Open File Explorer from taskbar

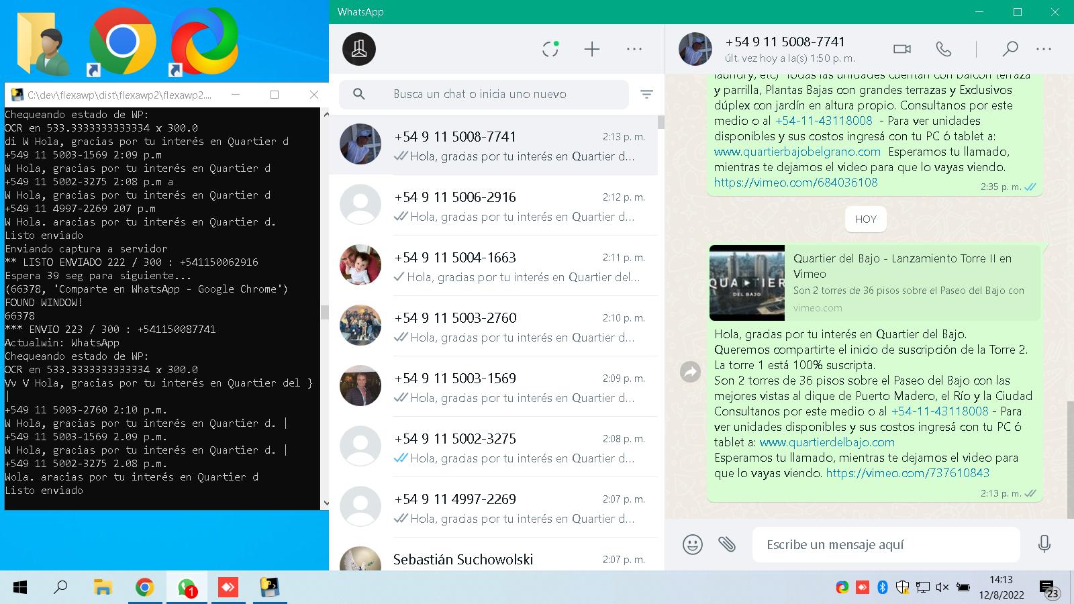103,588
